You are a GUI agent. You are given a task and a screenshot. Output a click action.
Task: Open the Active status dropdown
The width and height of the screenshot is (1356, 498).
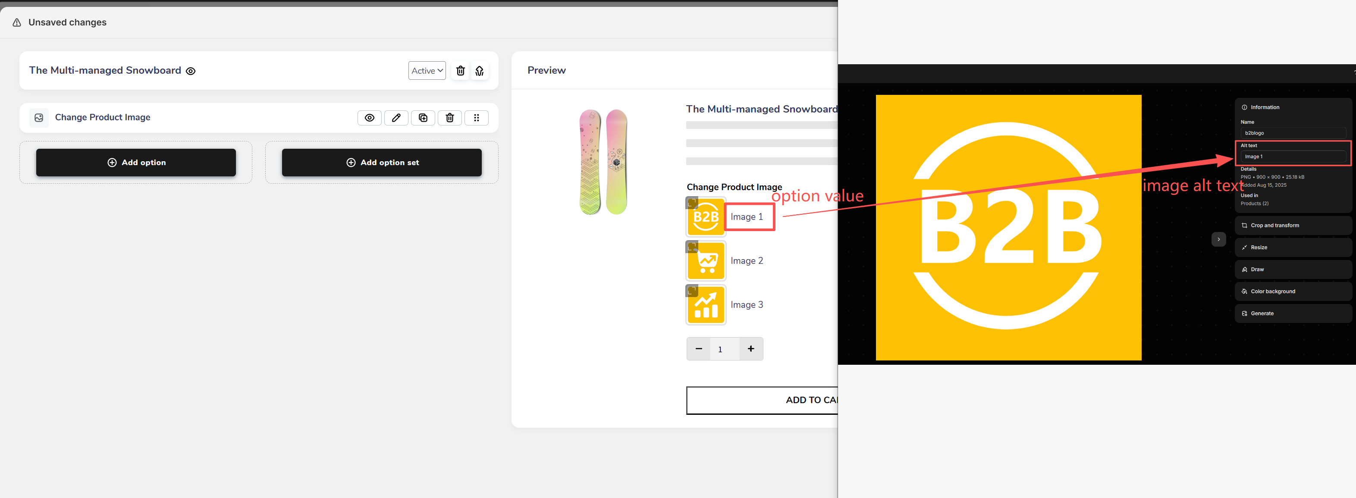click(427, 71)
